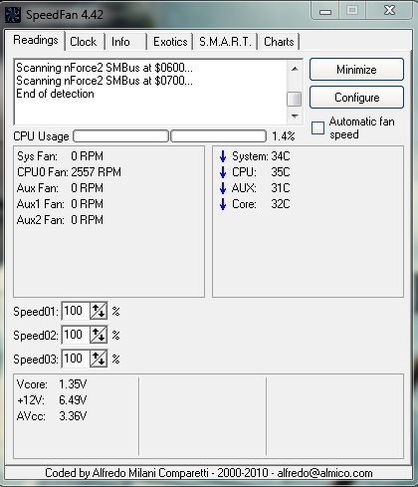Select the 'Aux1 Fan: 0 RPM' reading
The width and height of the screenshot is (418, 487).
pyautogui.click(x=60, y=204)
